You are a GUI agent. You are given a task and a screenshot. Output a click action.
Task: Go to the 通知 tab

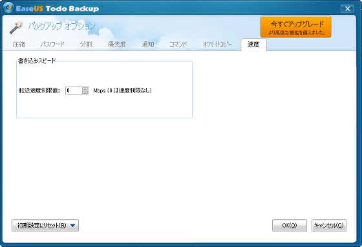coord(148,45)
